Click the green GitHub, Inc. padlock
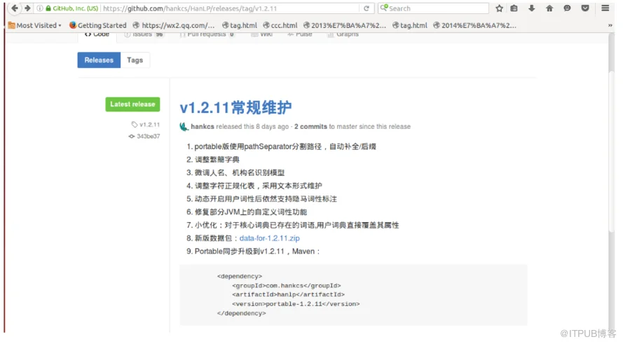Image resolution: width=623 pixels, height=344 pixels. [x=48, y=8]
